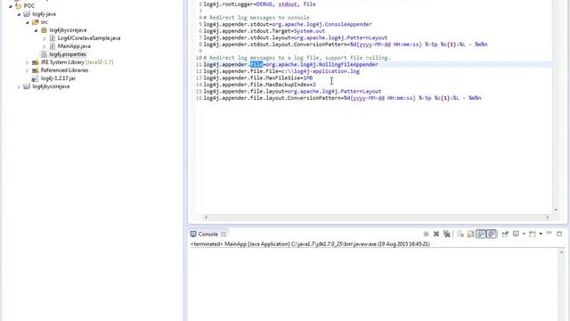Click the Terminate button in Console toolbar
Viewport: 570px width, 321px height.
click(x=426, y=234)
